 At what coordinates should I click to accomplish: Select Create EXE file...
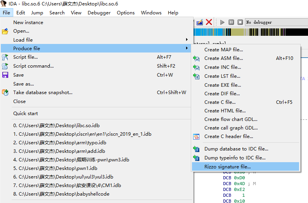tap(245, 85)
